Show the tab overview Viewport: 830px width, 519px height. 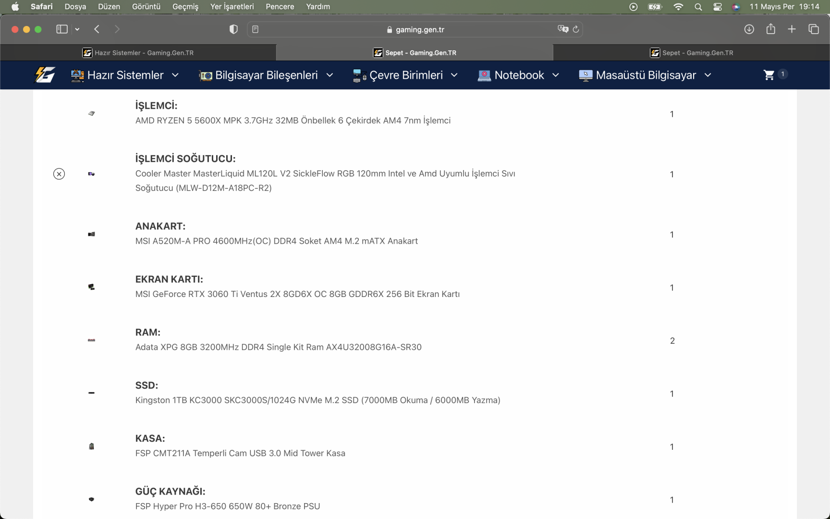[814, 29]
